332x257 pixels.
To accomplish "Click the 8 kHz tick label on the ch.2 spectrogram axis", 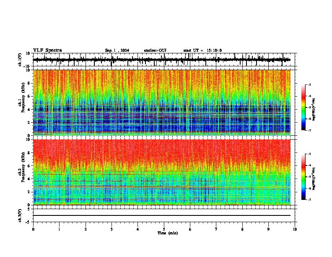I will click(29, 153).
